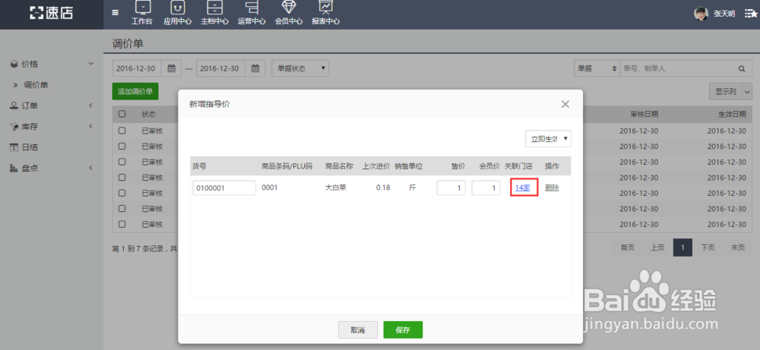Viewport: 760px width, 350px height.
Task: Open the 主档中心 icon
Action: (214, 13)
